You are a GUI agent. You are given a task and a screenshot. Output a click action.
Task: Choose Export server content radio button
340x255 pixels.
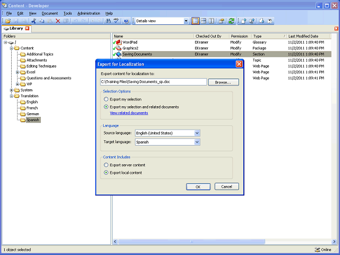(106, 165)
